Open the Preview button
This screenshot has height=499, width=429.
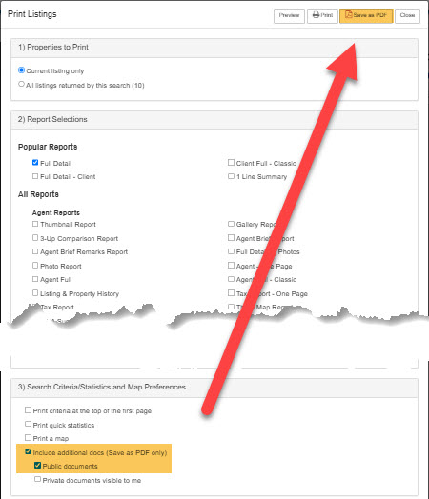[x=289, y=15]
